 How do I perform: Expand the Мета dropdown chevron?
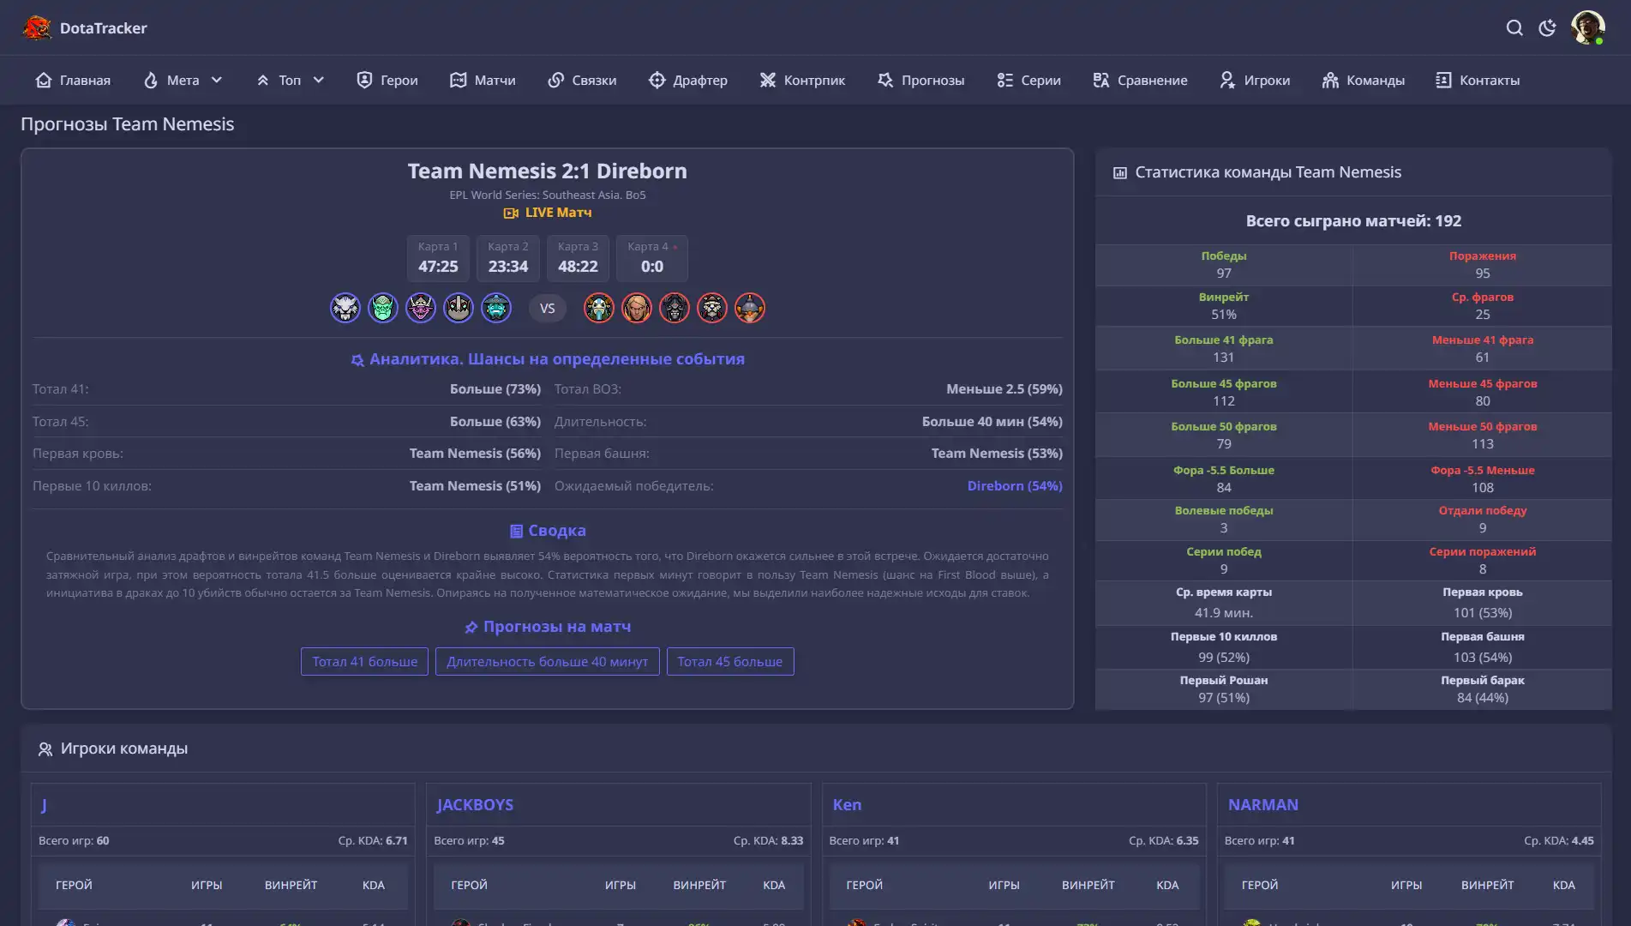217,80
